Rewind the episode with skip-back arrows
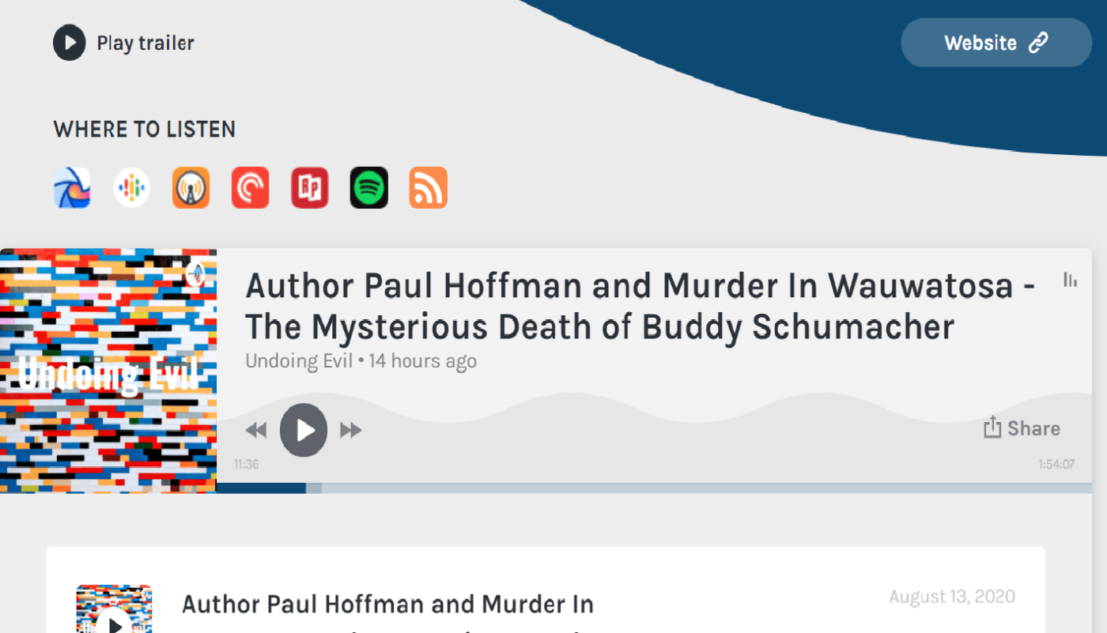This screenshot has width=1107, height=633. click(x=255, y=430)
